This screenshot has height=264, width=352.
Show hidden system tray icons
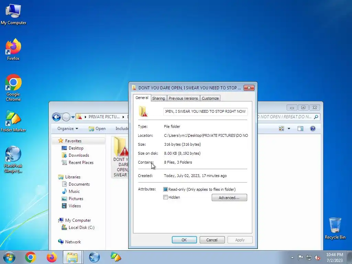[x=292, y=257]
